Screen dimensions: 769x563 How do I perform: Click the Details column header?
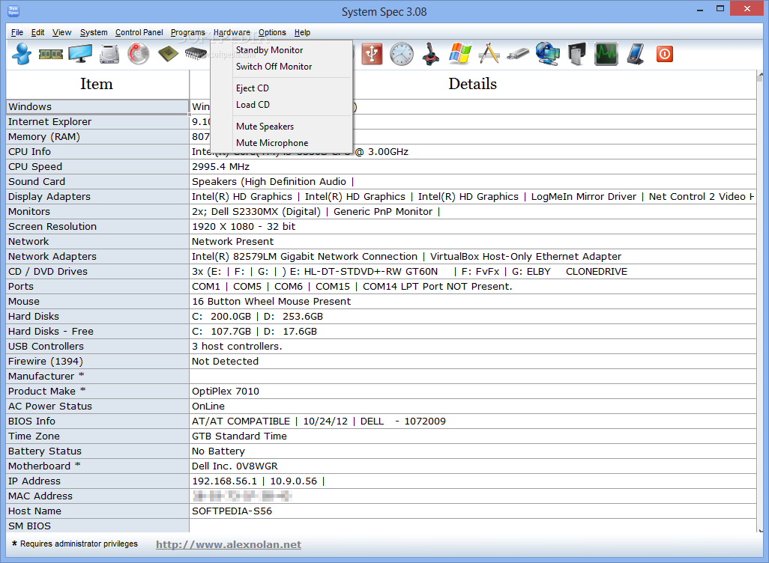pos(473,85)
